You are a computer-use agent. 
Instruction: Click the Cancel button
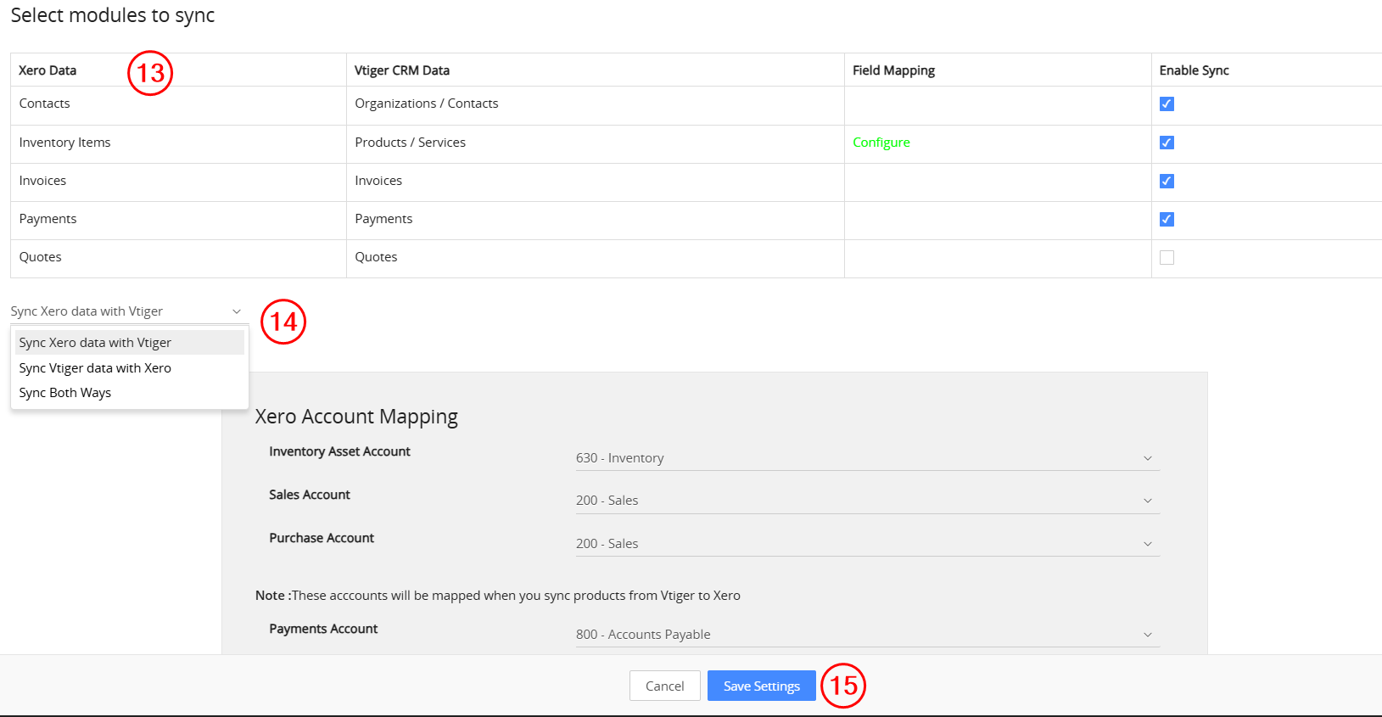point(664,686)
